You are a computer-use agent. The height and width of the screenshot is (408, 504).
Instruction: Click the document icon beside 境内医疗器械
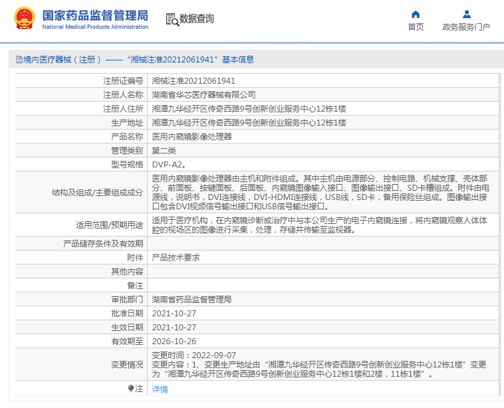pos(19,59)
